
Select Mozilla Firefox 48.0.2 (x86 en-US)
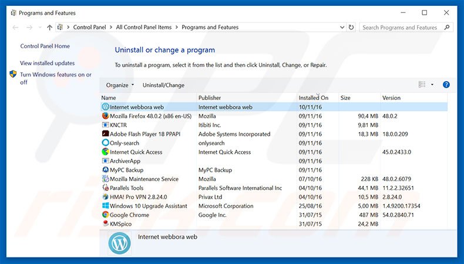click(150, 116)
